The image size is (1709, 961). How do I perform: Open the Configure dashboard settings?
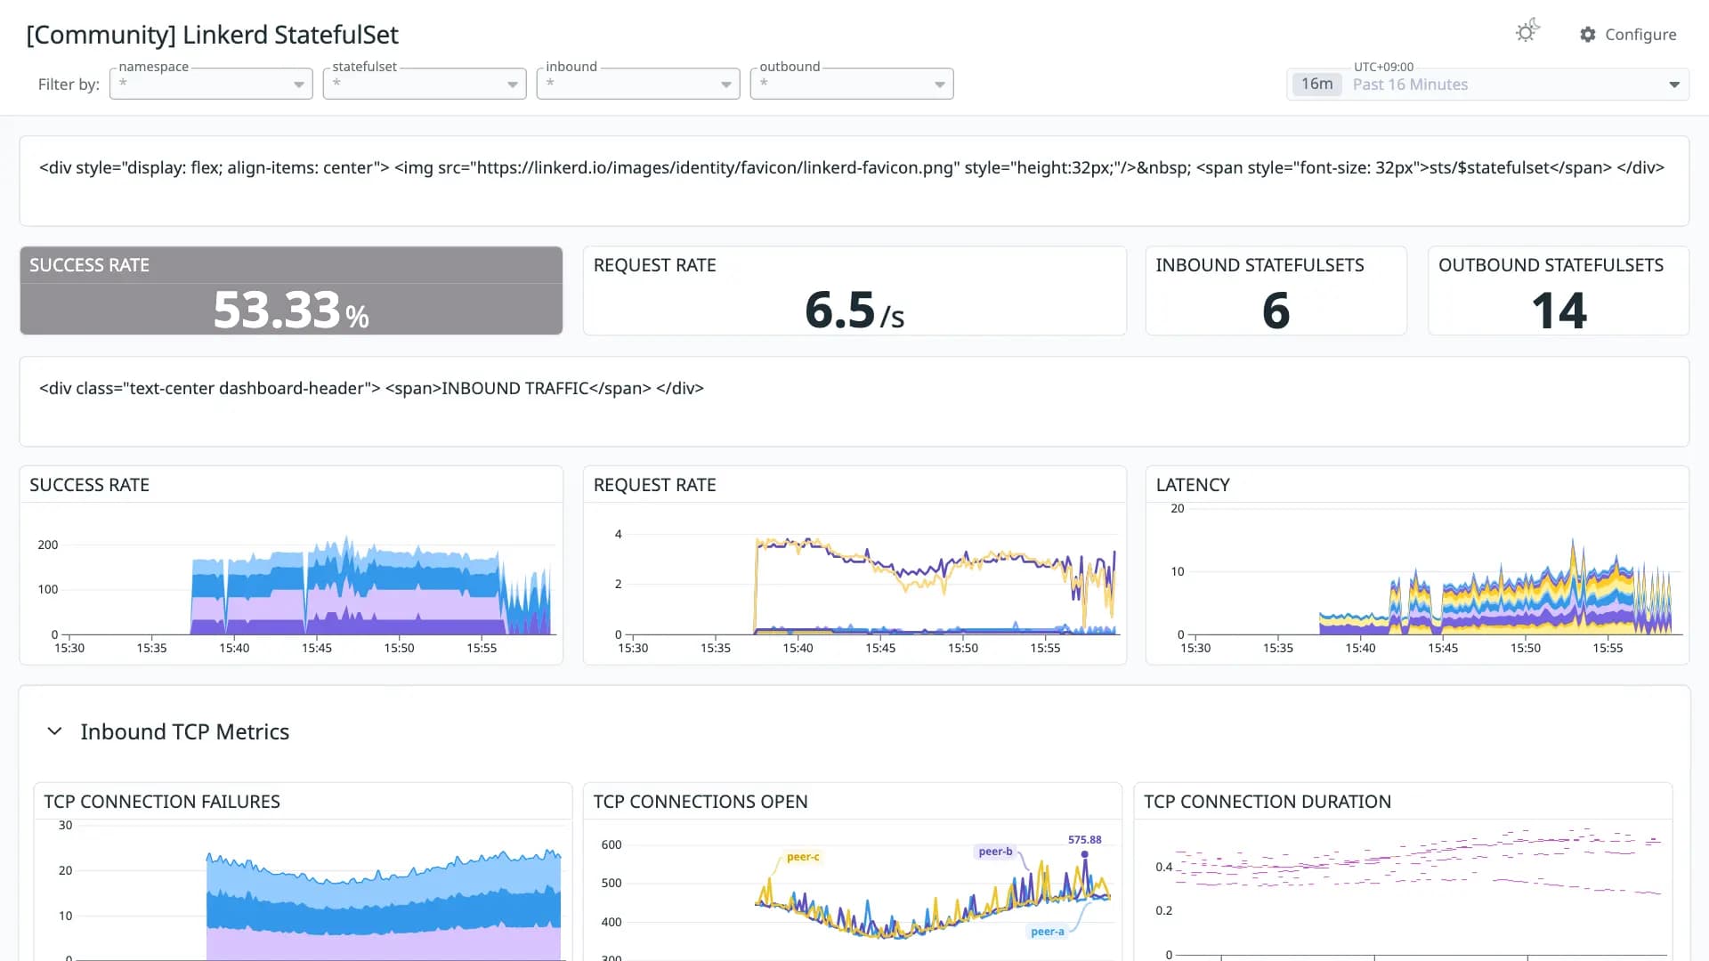click(1628, 34)
